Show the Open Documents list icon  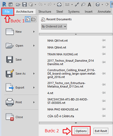tap(33, 19)
